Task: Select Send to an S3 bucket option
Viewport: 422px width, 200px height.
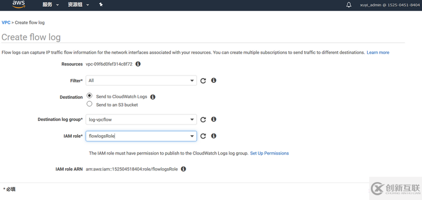Action: pyautogui.click(x=90, y=104)
